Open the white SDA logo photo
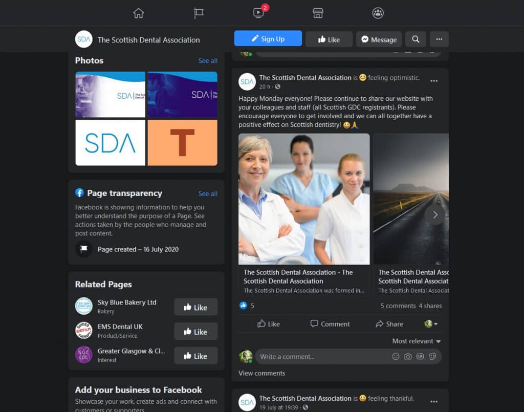524x412 pixels. tap(111, 143)
